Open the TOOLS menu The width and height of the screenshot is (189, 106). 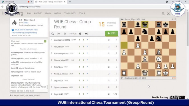click(82, 13)
